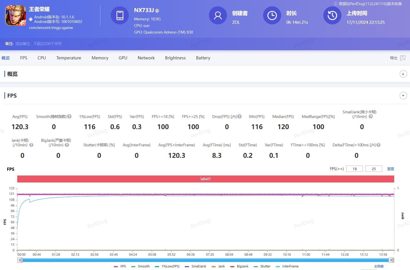Toggle Stutter series in chart legend

pos(262,266)
